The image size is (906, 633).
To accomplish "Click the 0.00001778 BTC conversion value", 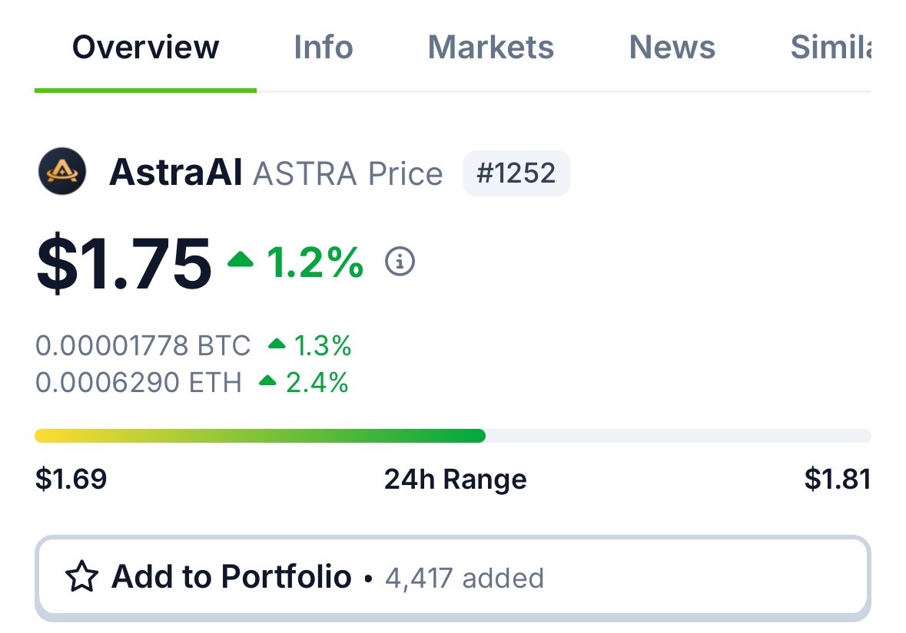I will click(x=143, y=345).
